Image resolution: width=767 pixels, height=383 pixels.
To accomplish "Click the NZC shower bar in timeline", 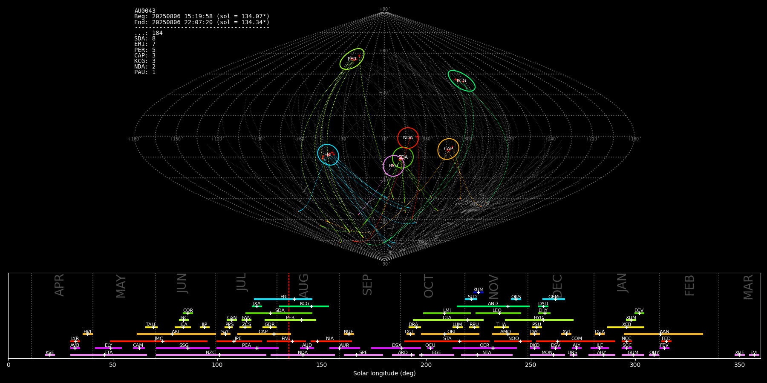I will 211,355.
